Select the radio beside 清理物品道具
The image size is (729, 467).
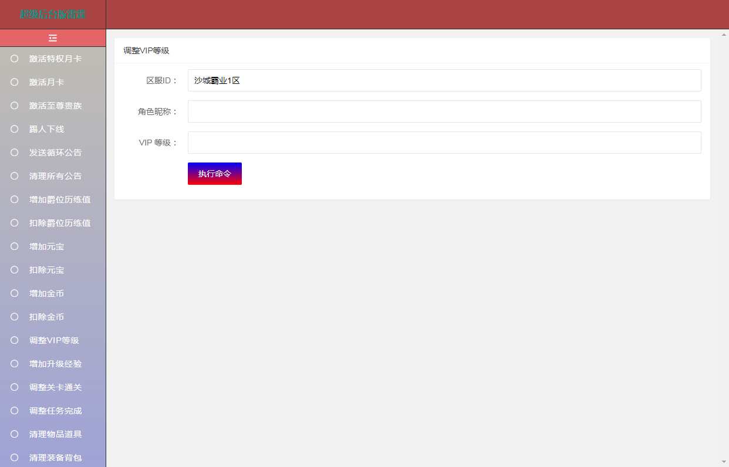[14, 434]
